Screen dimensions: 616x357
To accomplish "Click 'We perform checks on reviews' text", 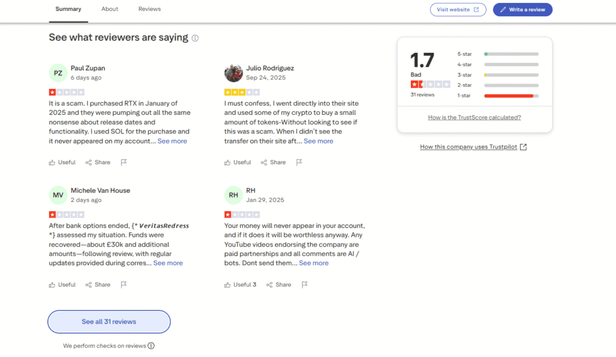I will coord(105,346).
